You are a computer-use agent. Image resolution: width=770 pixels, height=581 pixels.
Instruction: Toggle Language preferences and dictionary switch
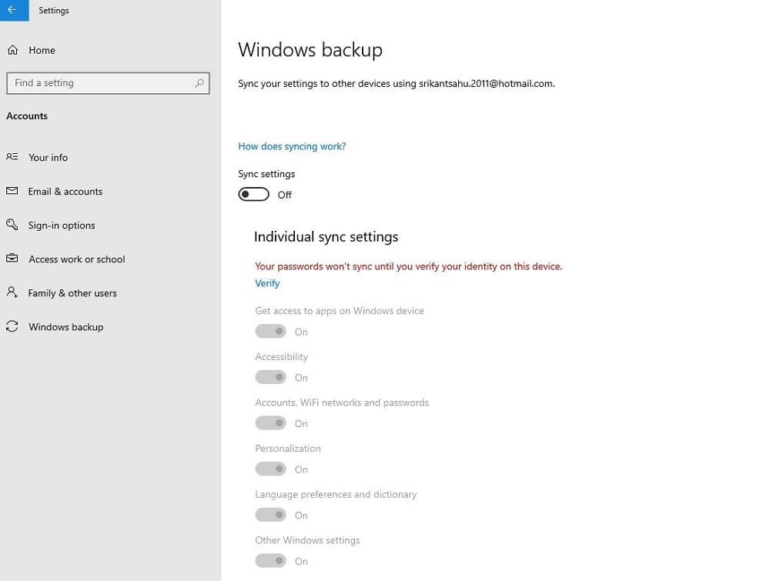point(270,515)
